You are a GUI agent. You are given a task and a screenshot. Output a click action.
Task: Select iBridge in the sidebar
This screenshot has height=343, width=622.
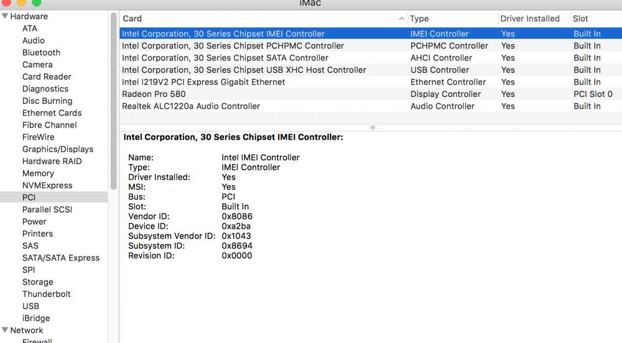tap(36, 318)
